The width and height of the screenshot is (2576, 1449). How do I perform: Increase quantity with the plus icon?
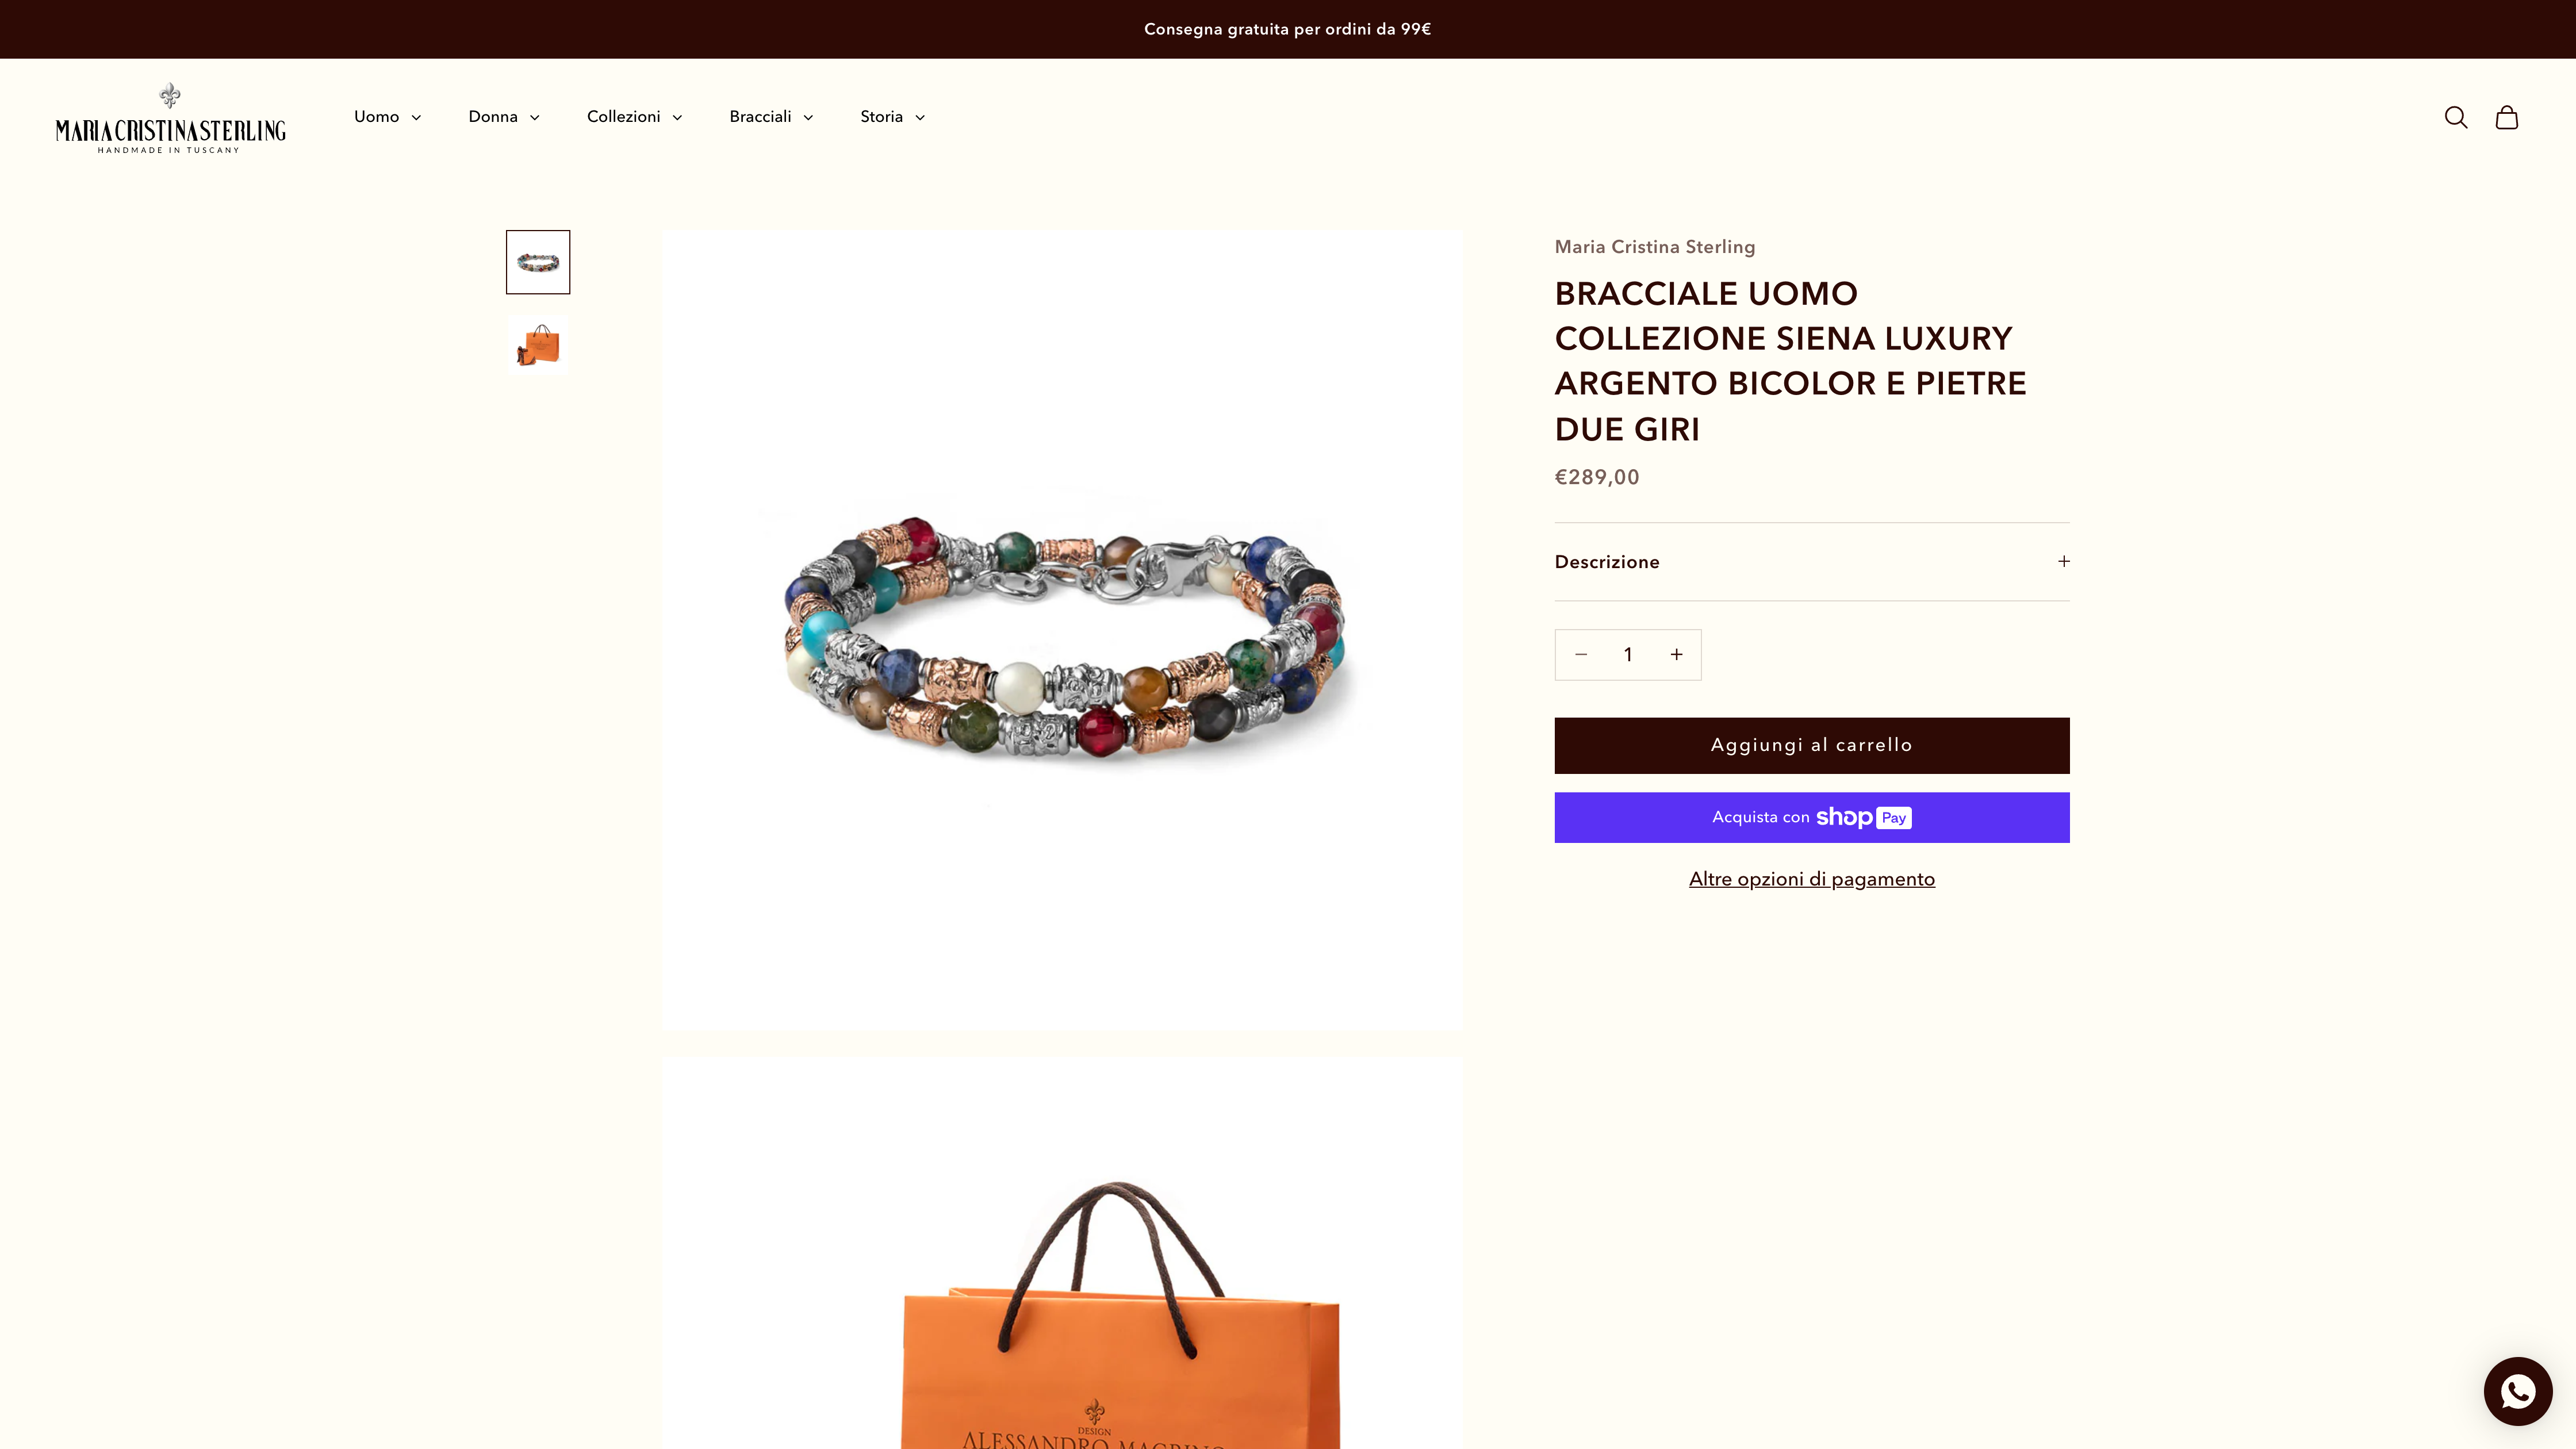[1676, 655]
